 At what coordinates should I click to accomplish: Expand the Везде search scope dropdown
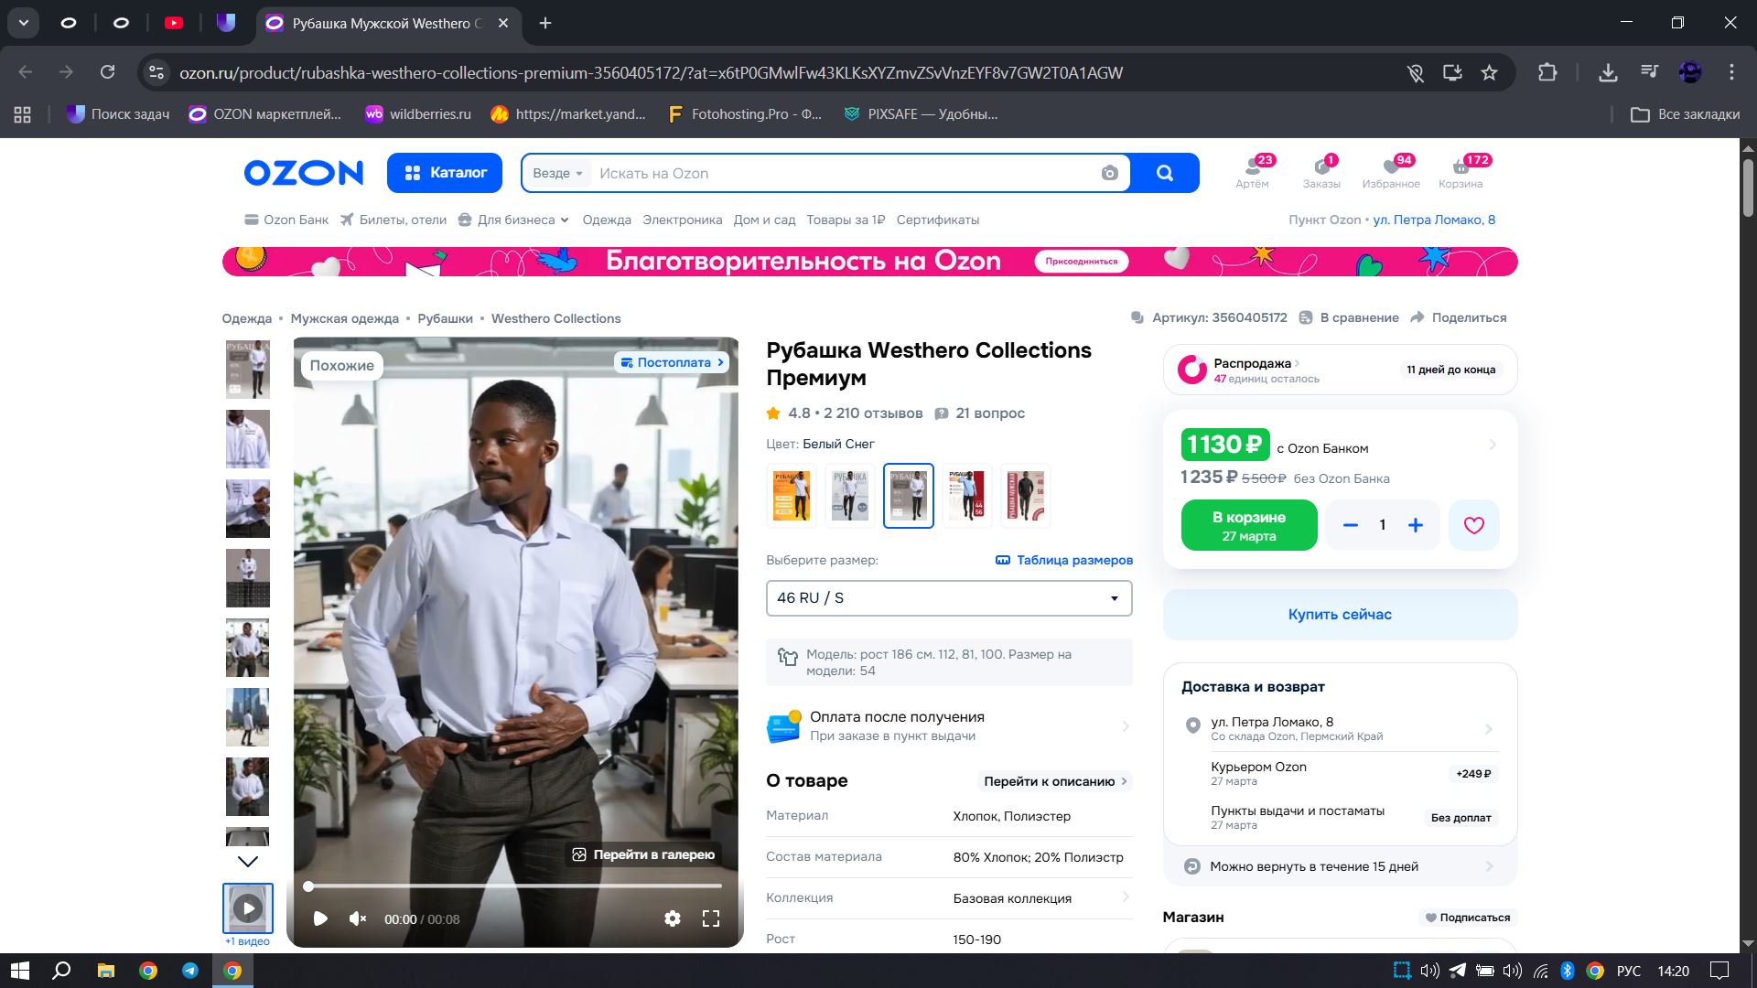(557, 173)
